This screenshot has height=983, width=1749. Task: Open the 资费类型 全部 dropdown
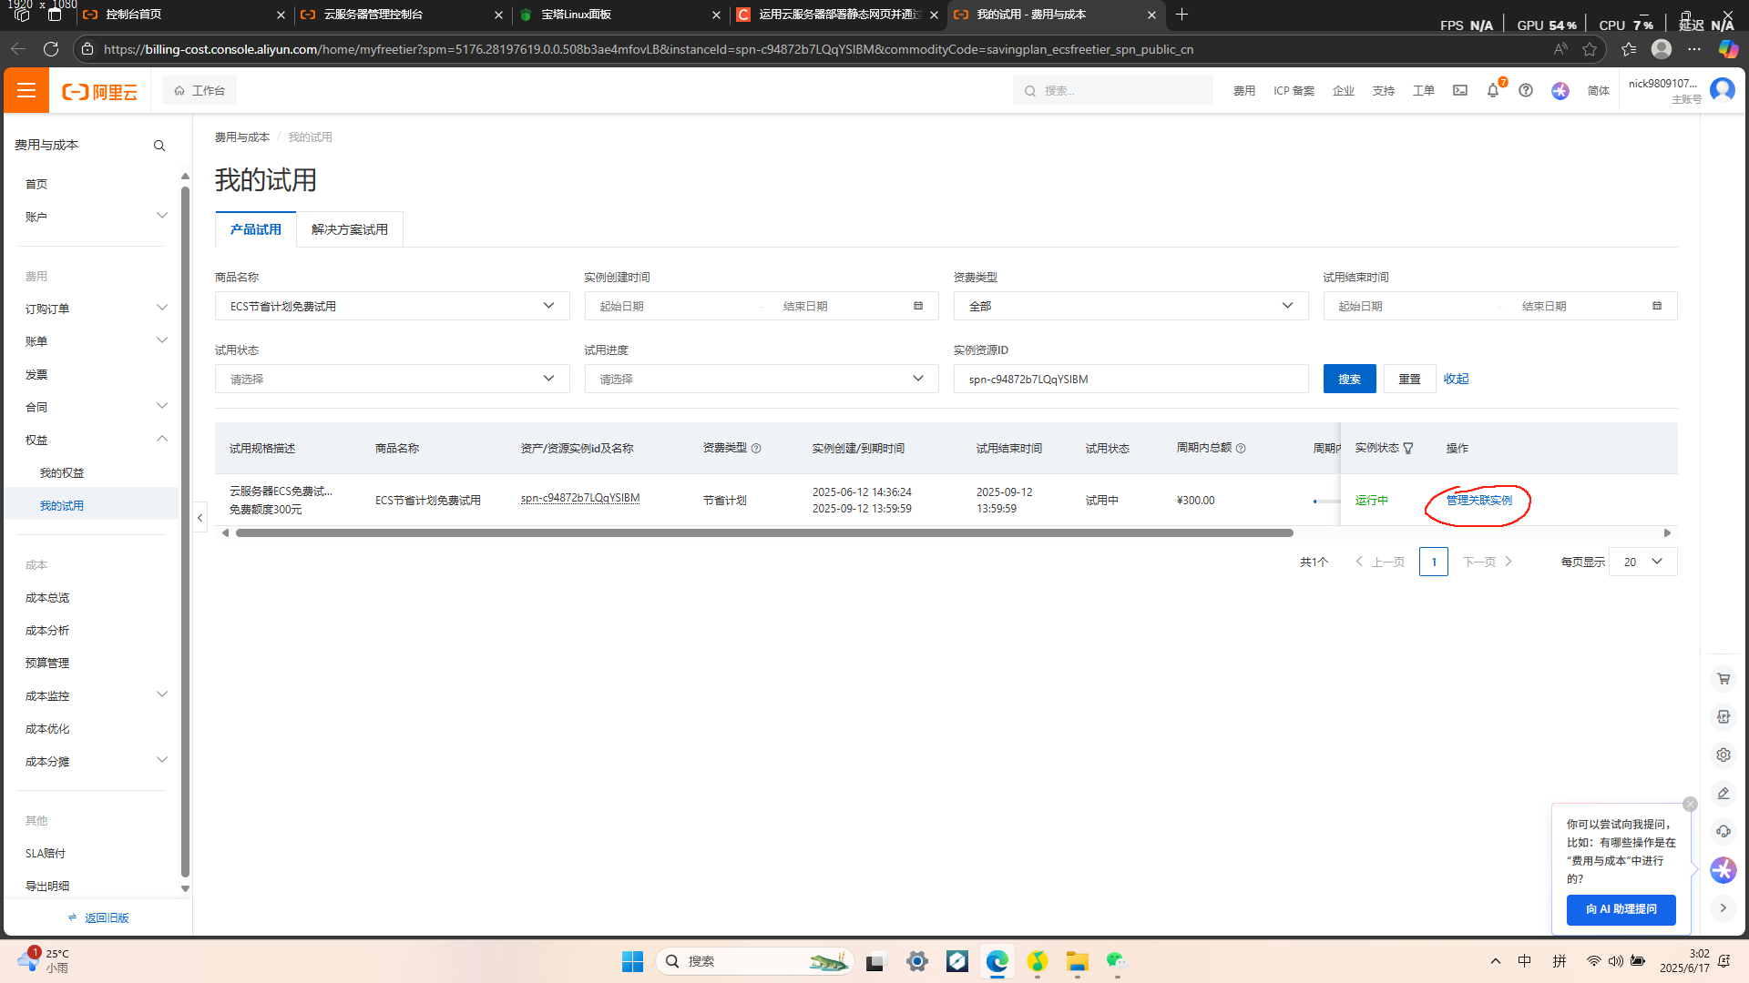coord(1131,306)
